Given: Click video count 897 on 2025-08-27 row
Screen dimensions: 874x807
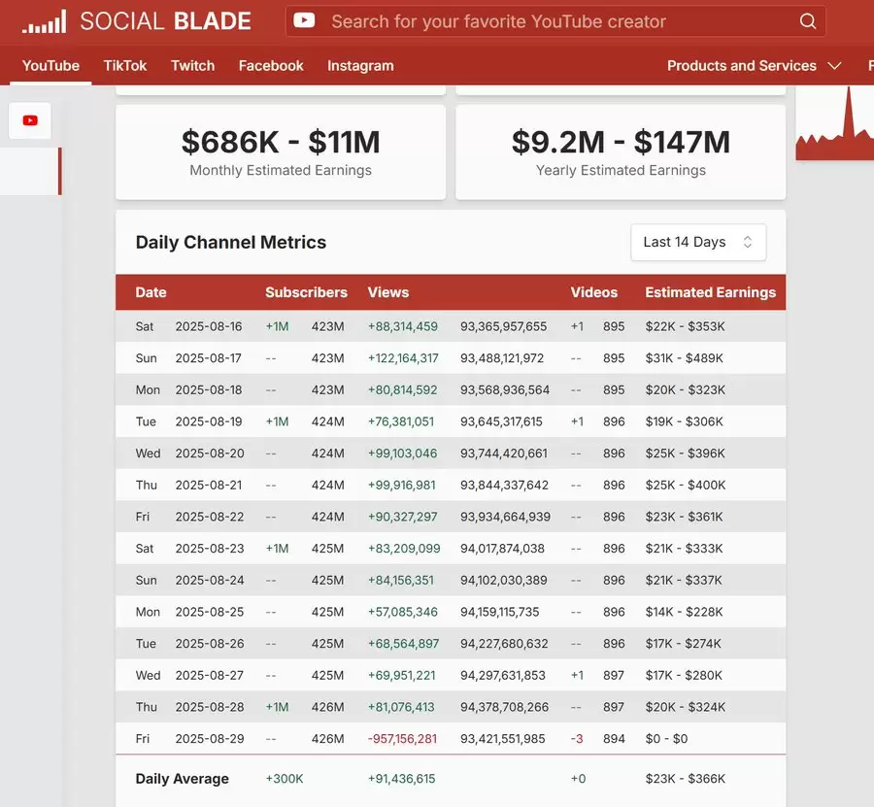Looking at the screenshot, I should tap(614, 676).
